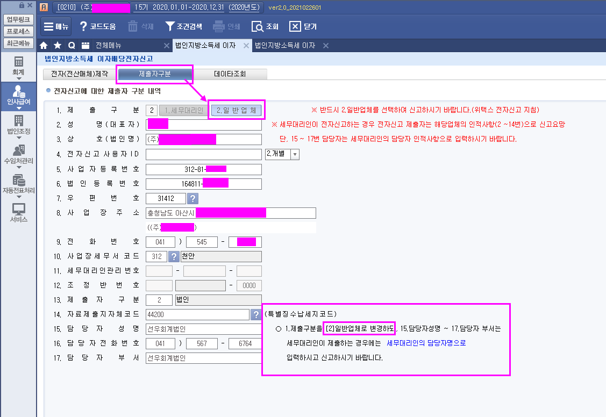Click the lock icon at top left
606x417 pixels.
coord(22,5)
